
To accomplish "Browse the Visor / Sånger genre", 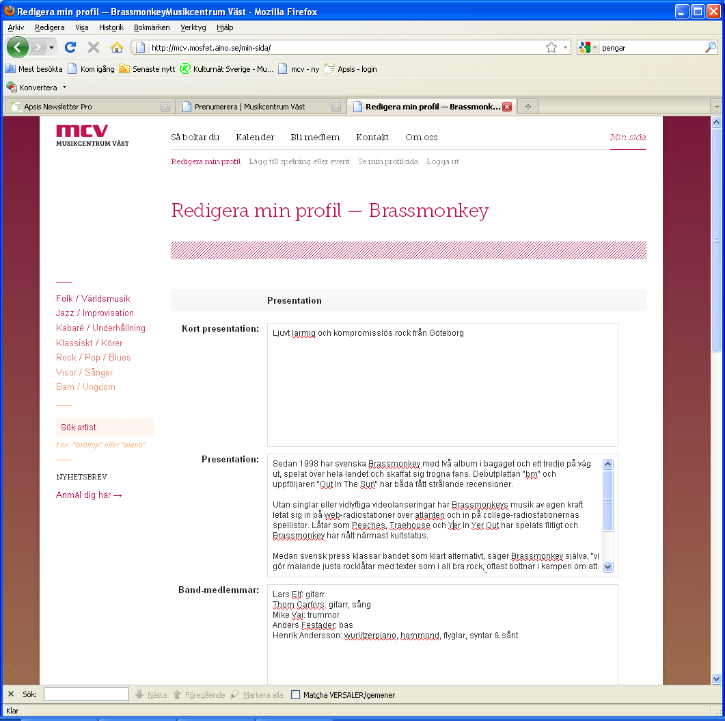I will tap(84, 373).
